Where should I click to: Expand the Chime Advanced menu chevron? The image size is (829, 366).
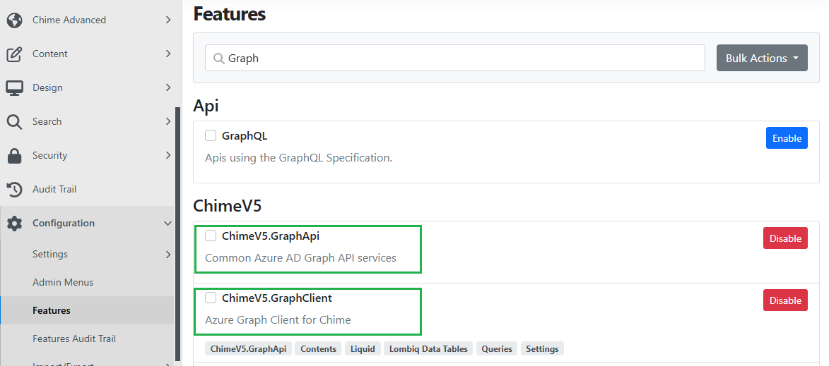coord(168,20)
